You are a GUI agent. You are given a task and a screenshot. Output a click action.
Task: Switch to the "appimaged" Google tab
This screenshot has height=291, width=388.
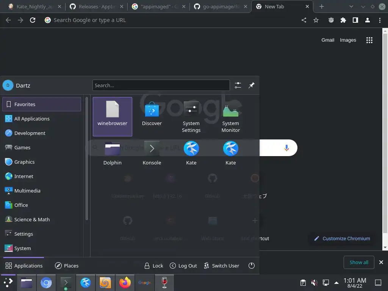tap(159, 7)
